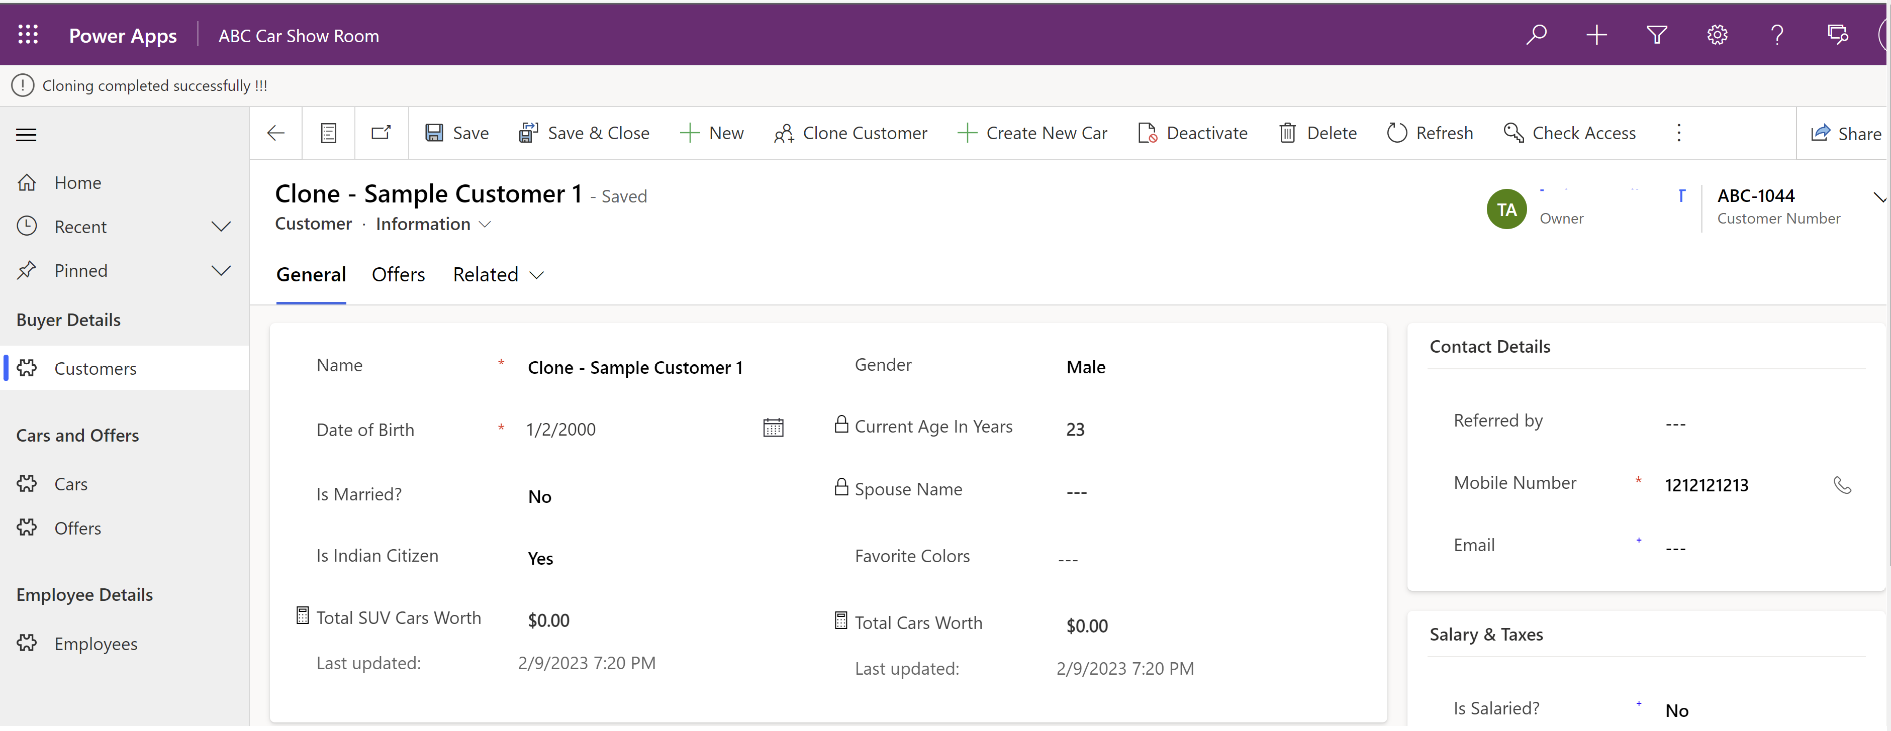Open the more commands overflow menu

pos(1678,133)
